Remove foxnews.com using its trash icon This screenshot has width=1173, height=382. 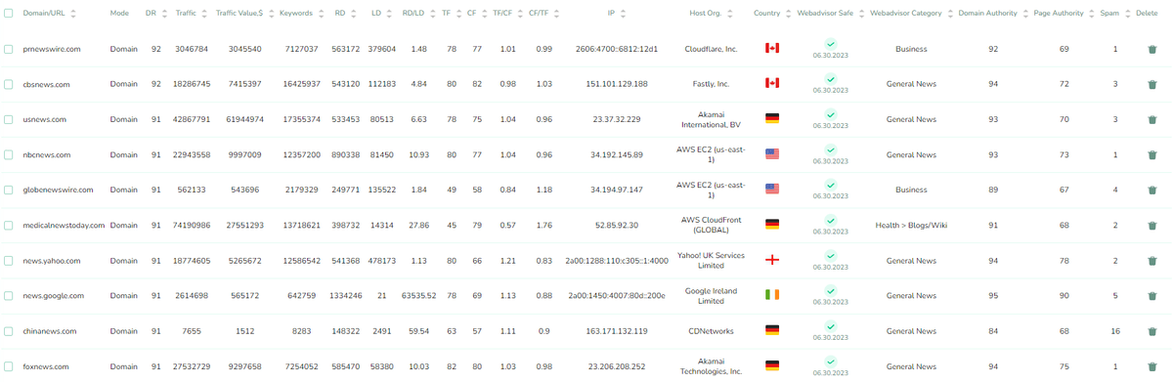coord(1153,366)
